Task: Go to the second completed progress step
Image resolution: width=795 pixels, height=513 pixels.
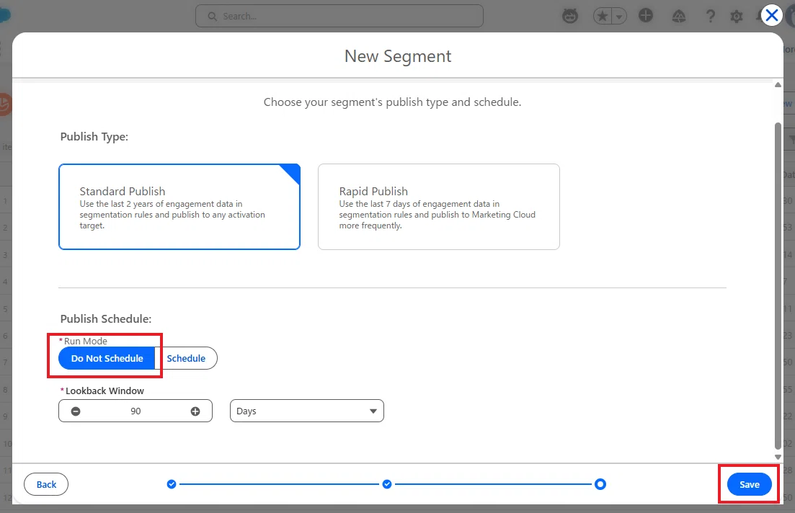Action: 387,484
